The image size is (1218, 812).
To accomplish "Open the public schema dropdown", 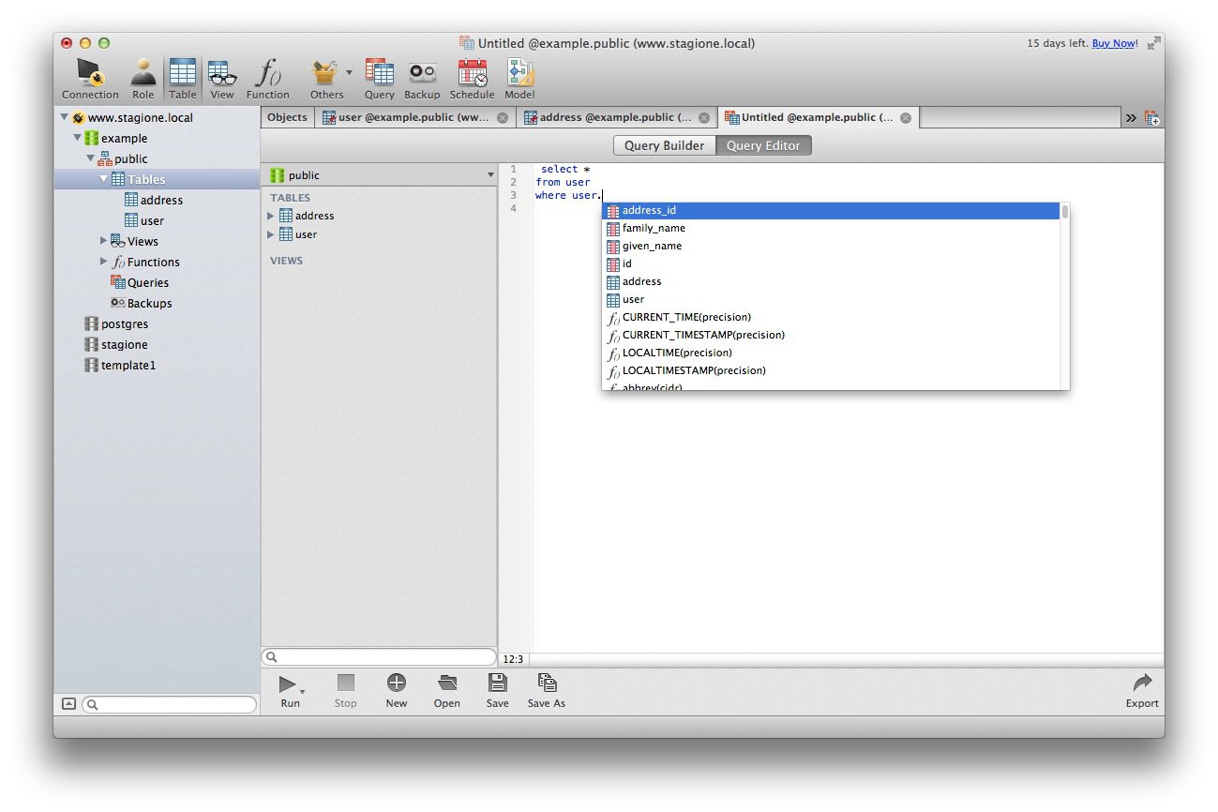I will 380,175.
